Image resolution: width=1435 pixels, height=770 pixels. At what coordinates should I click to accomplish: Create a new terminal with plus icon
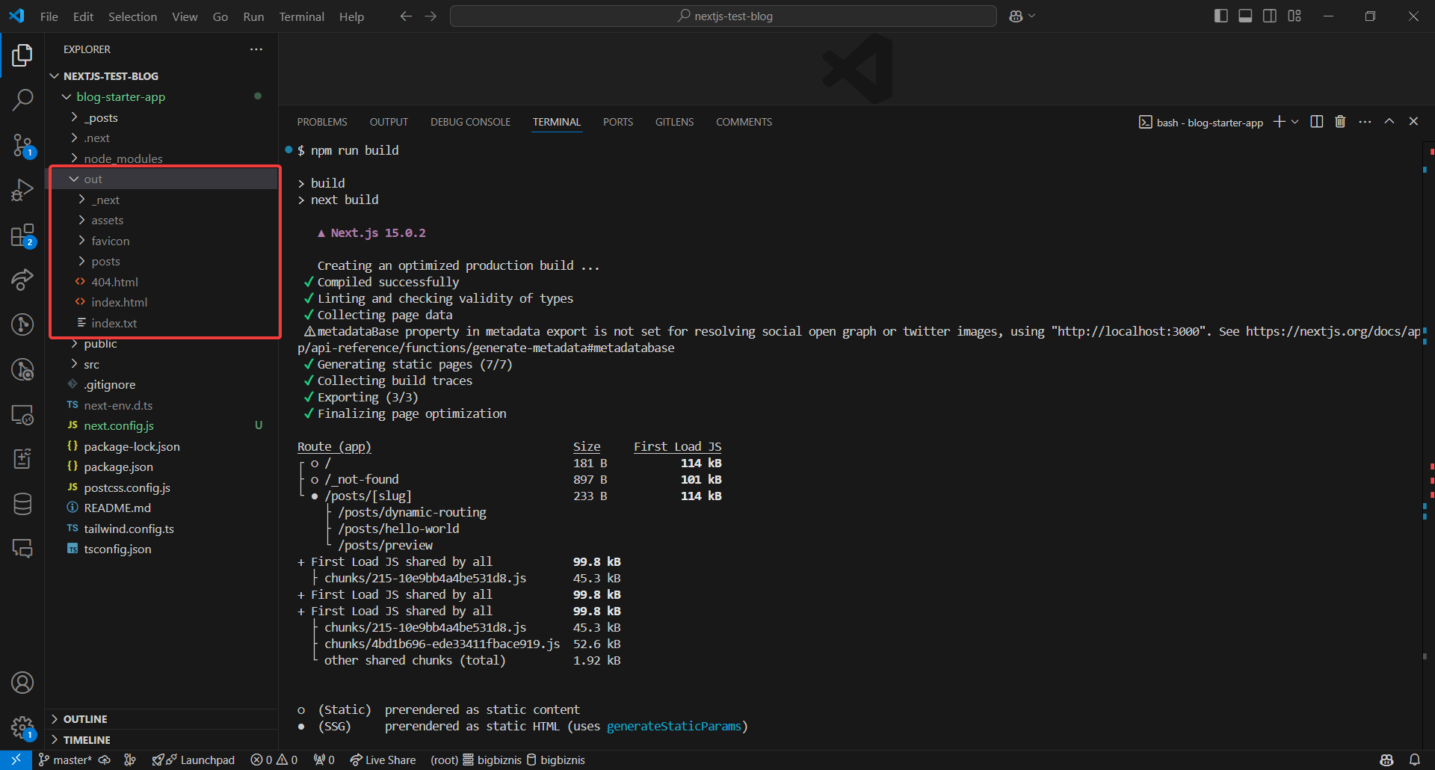click(x=1280, y=121)
